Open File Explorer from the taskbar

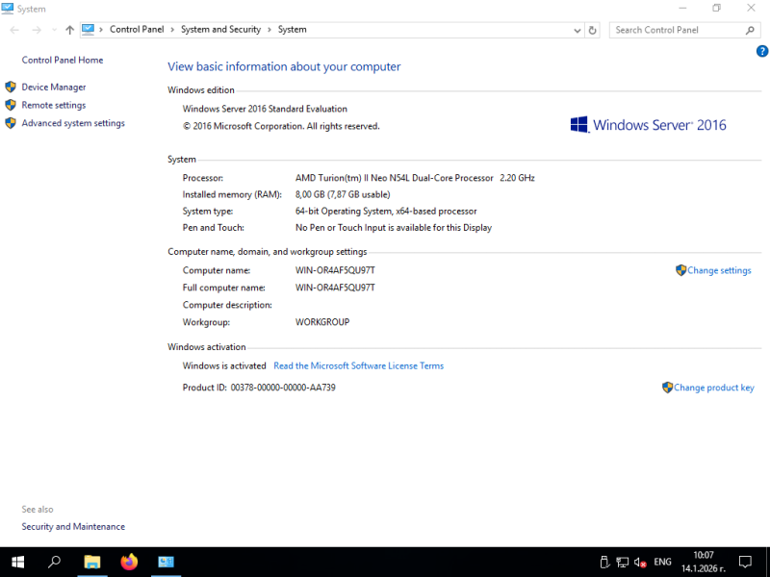[x=91, y=562]
